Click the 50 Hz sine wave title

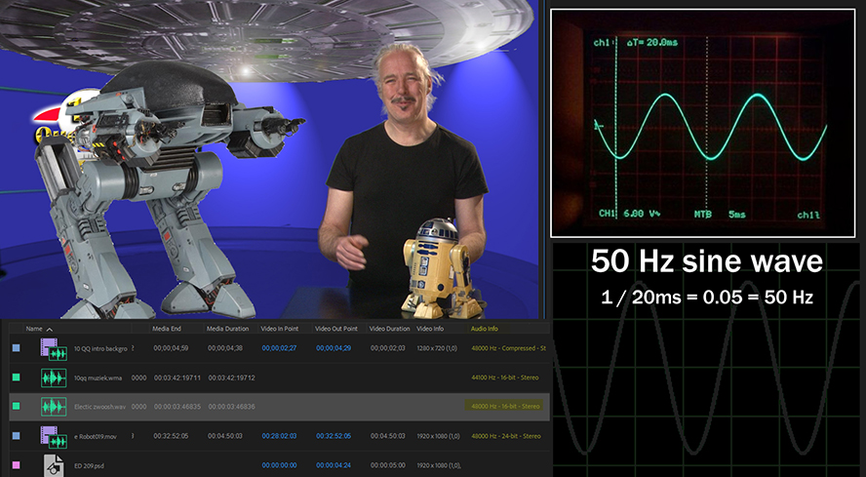pos(707,260)
